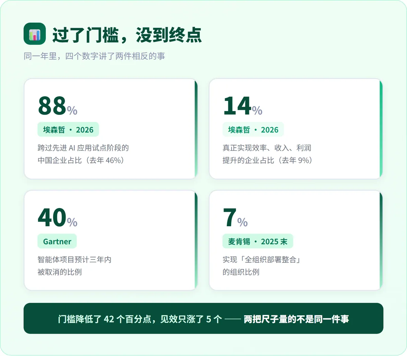Image resolution: width=407 pixels, height=356 pixels.
Task: Click the 40% figure
Action: point(58,217)
